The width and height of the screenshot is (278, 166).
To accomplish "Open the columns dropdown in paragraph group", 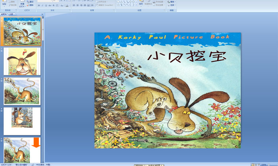I will 93,5.
